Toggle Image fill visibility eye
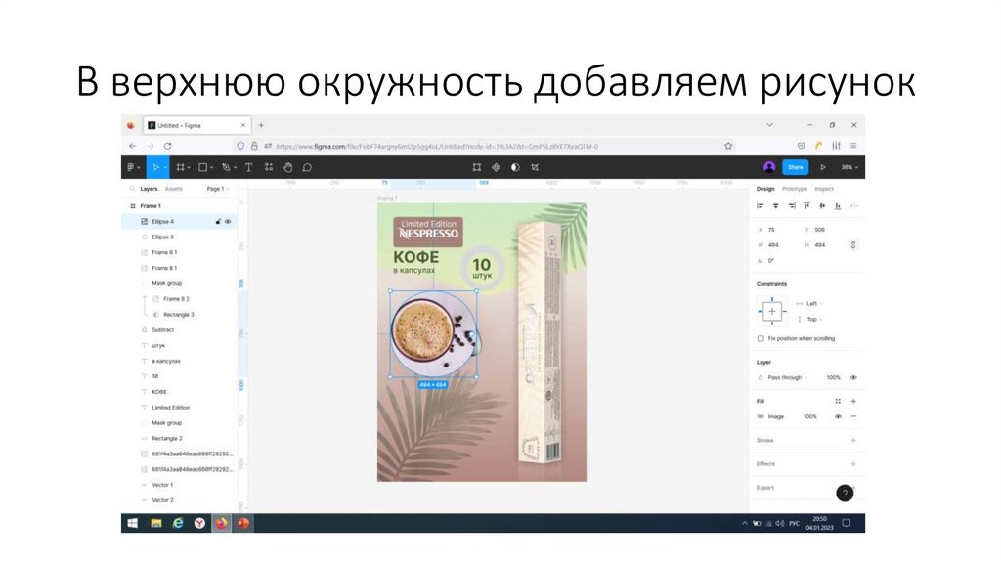 tap(838, 416)
